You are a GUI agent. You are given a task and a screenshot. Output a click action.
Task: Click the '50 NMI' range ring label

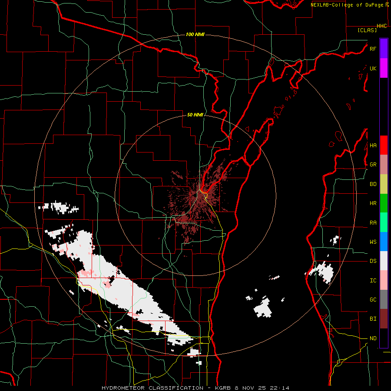195,115
